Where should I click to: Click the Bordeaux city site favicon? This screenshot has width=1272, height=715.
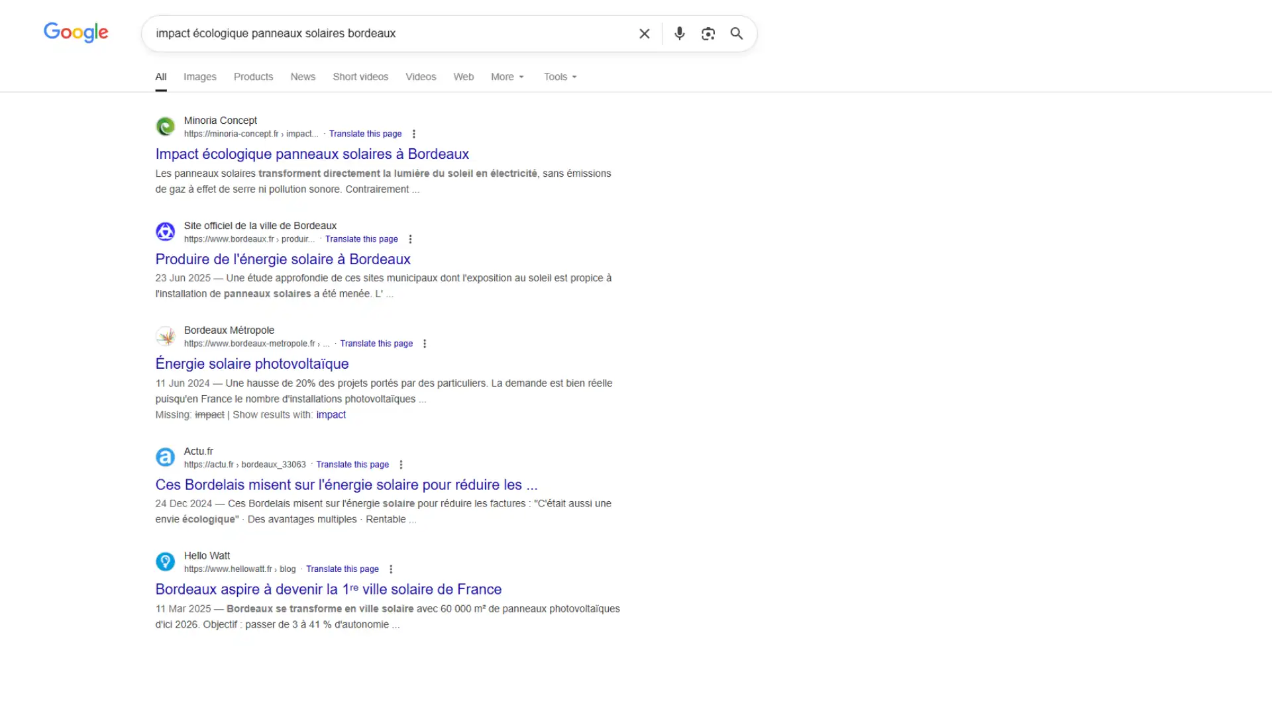click(165, 232)
